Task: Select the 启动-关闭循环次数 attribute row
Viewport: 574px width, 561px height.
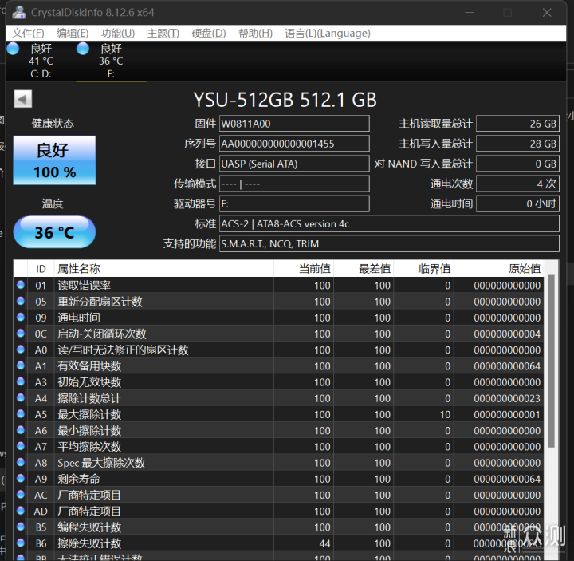Action: coord(278,334)
